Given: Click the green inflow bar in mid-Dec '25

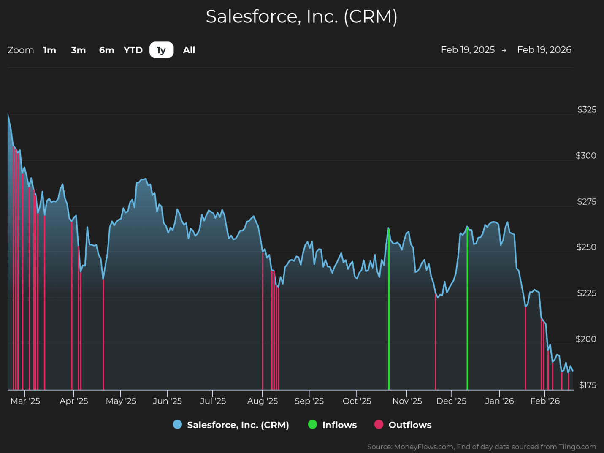Looking at the screenshot, I should [467, 308].
